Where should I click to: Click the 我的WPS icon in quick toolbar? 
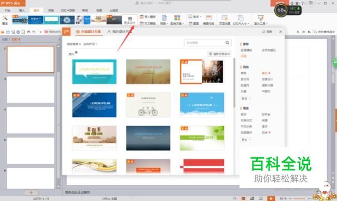point(46,32)
